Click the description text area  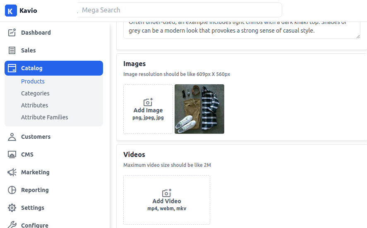pyautogui.click(x=242, y=30)
